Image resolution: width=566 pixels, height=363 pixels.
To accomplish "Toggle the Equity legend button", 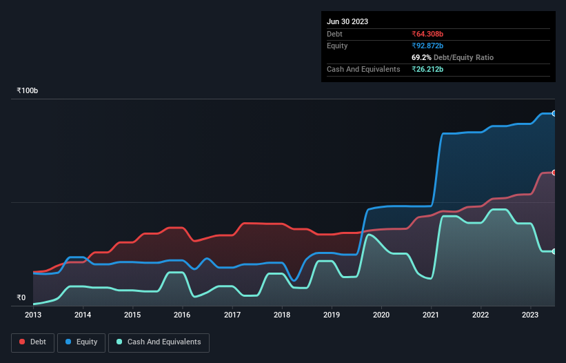I will click(81, 342).
